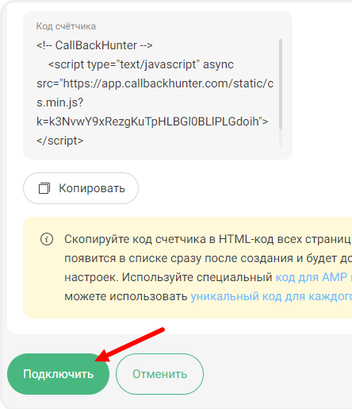Screen dimensions: 352x409
Task: Click the code box vertical scrollbar
Action: [281, 84]
